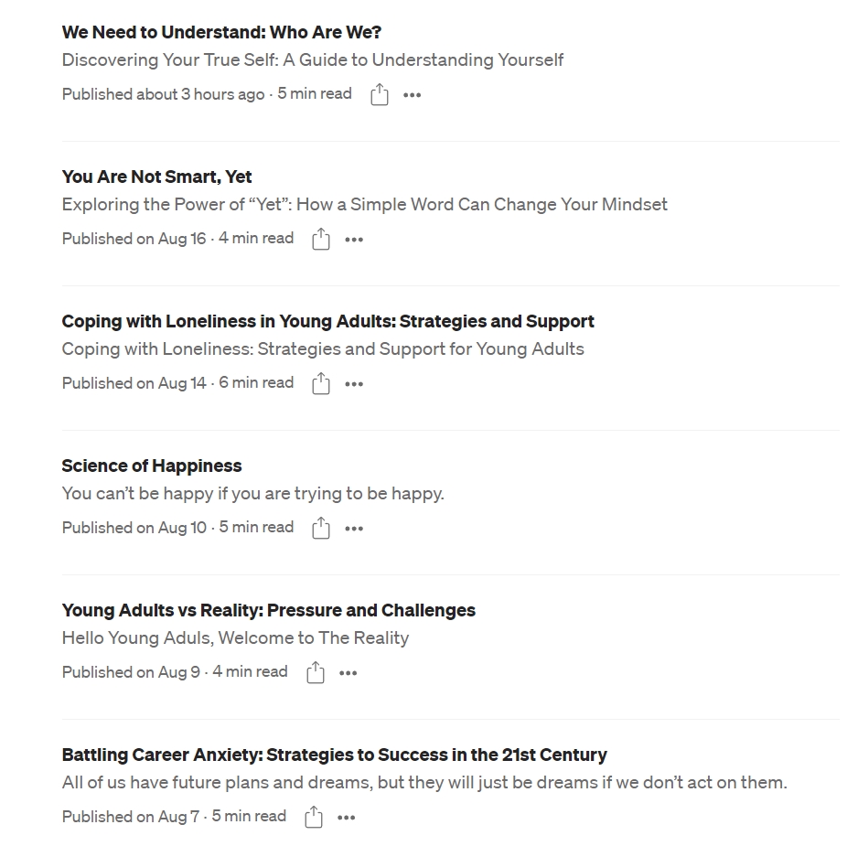Open three-dot menu for Battling Career Anxiety

tap(347, 818)
